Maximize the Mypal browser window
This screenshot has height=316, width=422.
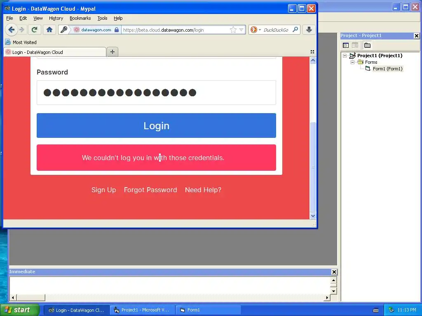[x=302, y=9]
